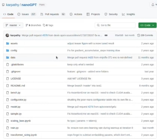Open pull request #274 link in model.py row
The height and width of the screenshot is (139, 157).
pos(91,107)
